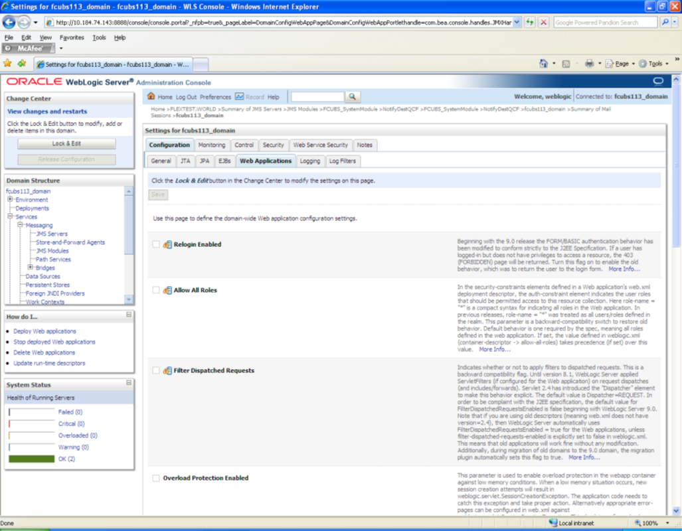Image resolution: width=682 pixels, height=531 pixels.
Task: Click the Record icon in console toolbar
Action: pyautogui.click(x=239, y=96)
